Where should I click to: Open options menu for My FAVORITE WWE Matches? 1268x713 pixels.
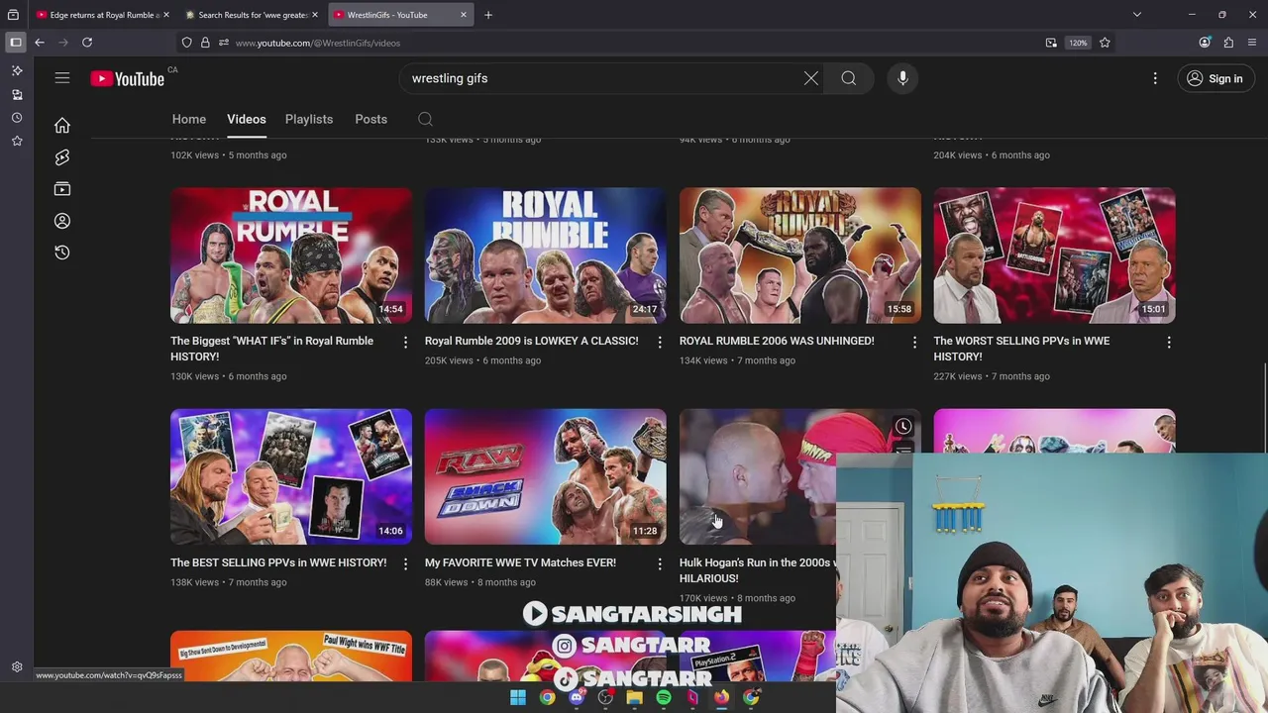pyautogui.click(x=660, y=563)
